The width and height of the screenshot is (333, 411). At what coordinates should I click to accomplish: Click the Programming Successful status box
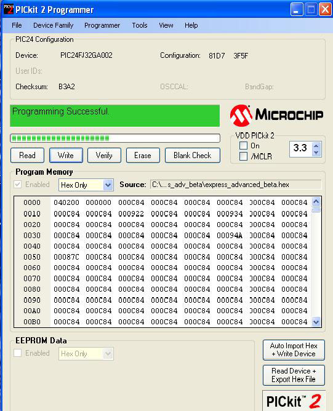point(115,116)
